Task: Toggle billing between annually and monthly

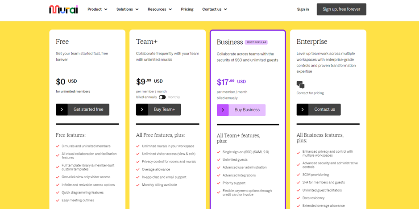Action: [x=162, y=97]
